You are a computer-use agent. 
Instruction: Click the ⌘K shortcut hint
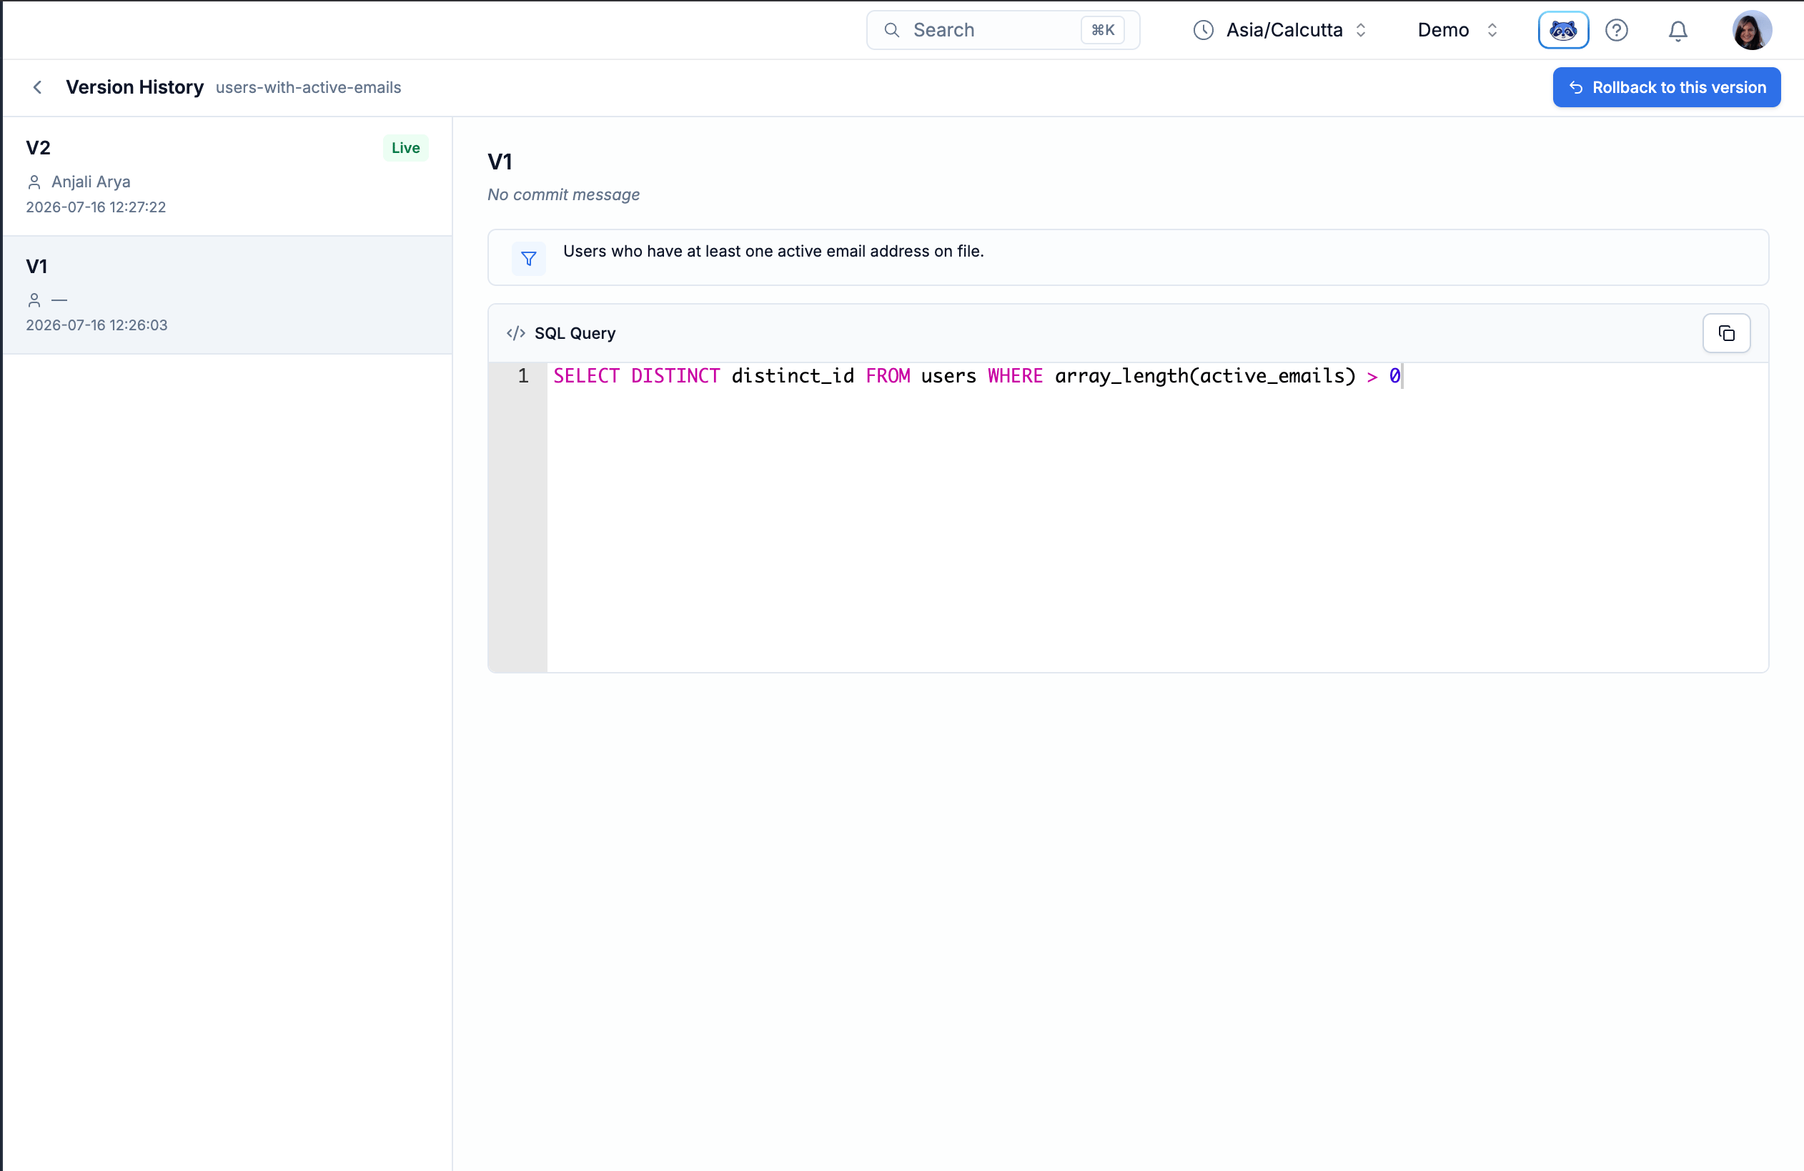click(x=1102, y=30)
